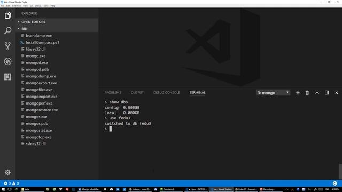Click the EXPLORER sidebar title
This screenshot has height=192, width=342.
click(x=29, y=13)
